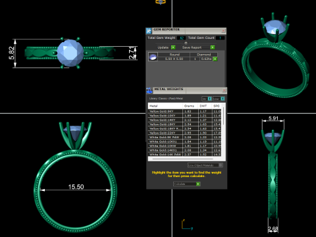This screenshot has width=316, height=237.
Task: Click the 5.50 X 5.50 gem size cell
Action: [174, 59]
